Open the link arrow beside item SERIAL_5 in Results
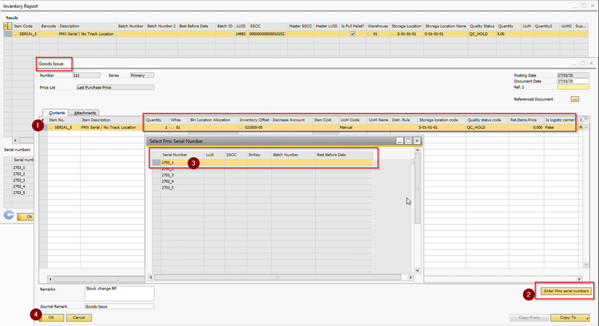This screenshot has width=599, height=326. pyautogui.click(x=15, y=34)
